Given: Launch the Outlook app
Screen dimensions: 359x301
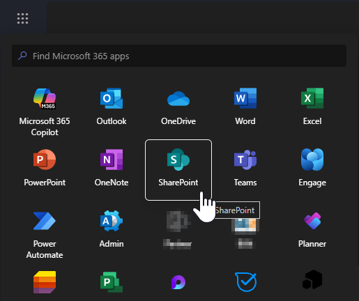Looking at the screenshot, I should [x=112, y=107].
